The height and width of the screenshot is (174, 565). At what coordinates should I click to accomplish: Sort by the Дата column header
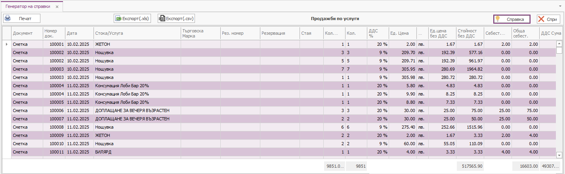[79, 34]
